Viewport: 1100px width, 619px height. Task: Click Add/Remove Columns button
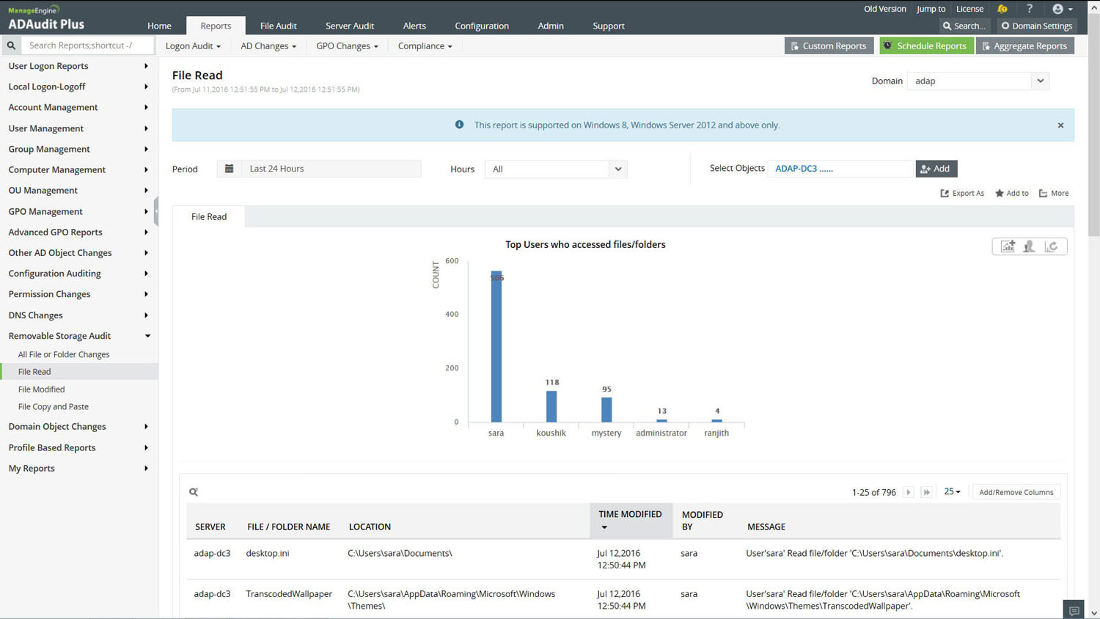click(1016, 492)
